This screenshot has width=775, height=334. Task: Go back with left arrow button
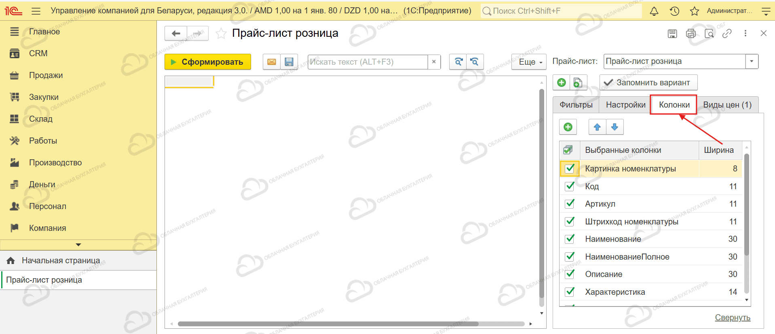176,33
